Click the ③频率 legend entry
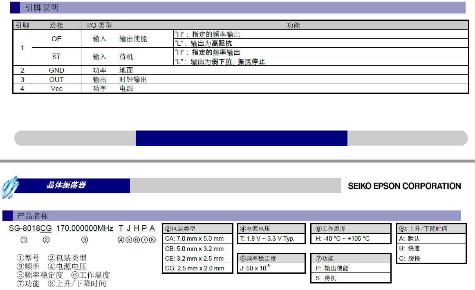This screenshot has height=290, width=475. click(28, 266)
